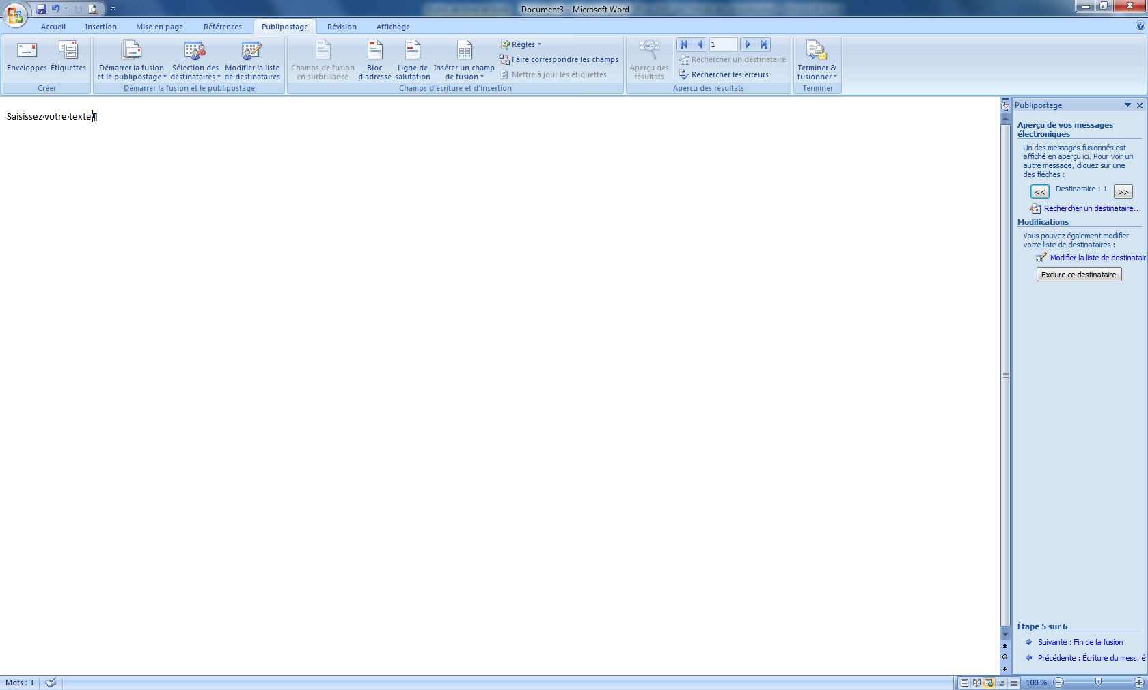
Task: Click the ruler toggle above the scrollbar
Action: [1005, 106]
